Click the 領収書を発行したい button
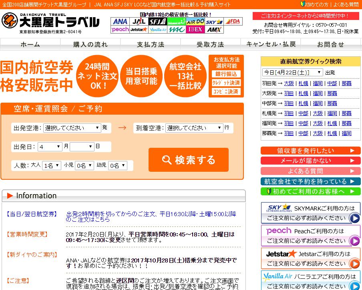The image size is (362, 290). tap(310, 151)
